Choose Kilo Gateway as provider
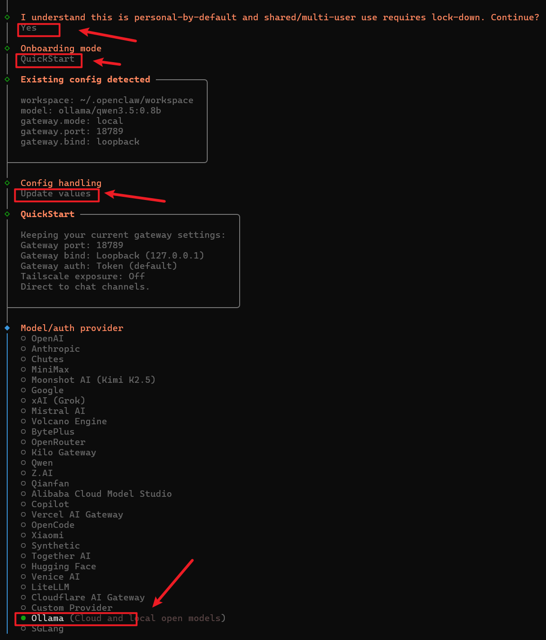This screenshot has width=546, height=640. pyautogui.click(x=59, y=452)
